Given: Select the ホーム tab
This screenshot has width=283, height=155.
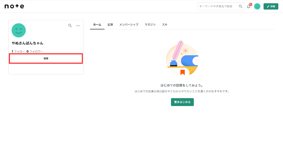Looking at the screenshot, I should [x=97, y=25].
